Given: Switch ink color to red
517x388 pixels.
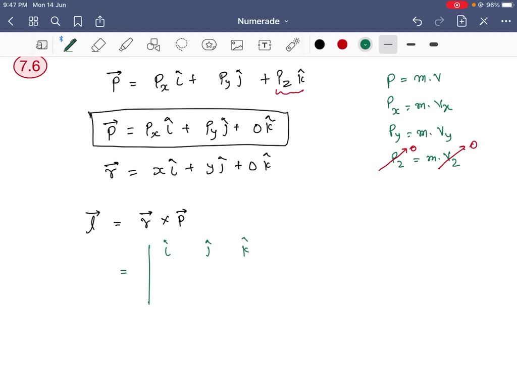Looking at the screenshot, I should pyautogui.click(x=342, y=44).
